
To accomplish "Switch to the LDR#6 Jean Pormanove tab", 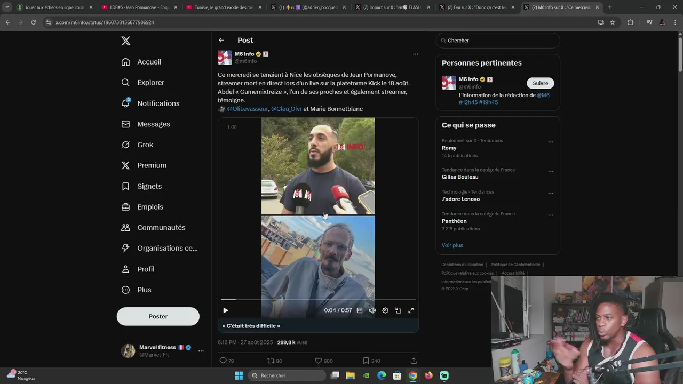I will [138, 7].
